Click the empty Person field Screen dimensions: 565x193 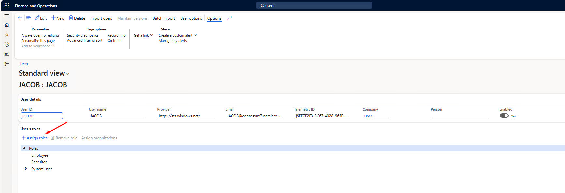click(459, 116)
